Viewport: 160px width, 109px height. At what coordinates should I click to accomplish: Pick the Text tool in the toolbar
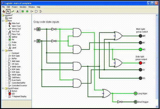[17, 12]
